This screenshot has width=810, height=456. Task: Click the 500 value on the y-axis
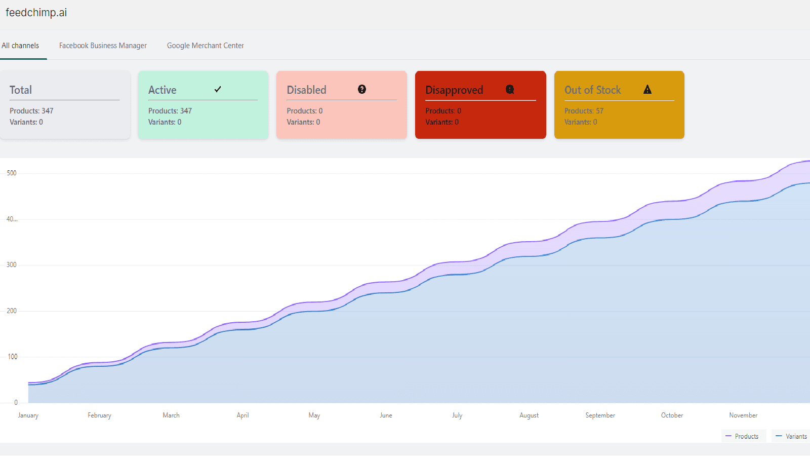coord(12,173)
